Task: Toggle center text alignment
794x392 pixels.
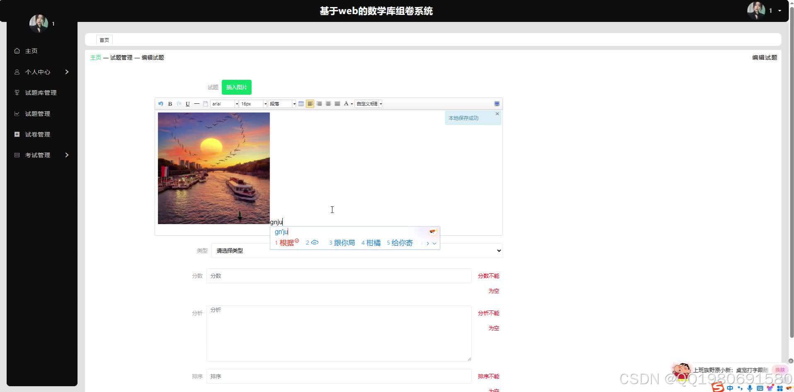Action: [x=328, y=103]
